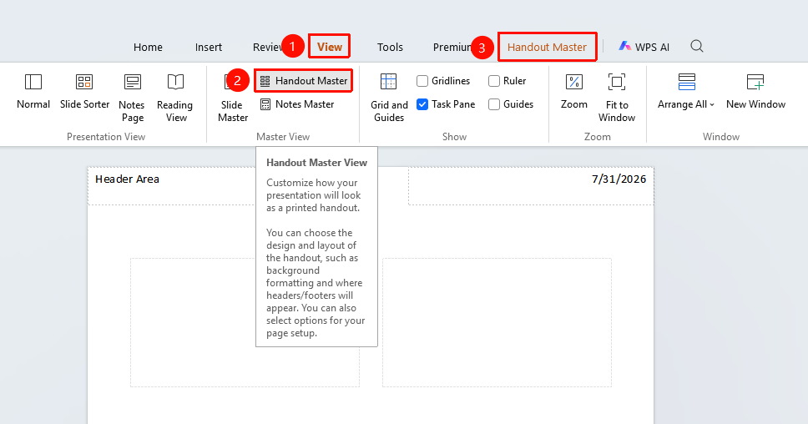Open Notes Page view
Image resolution: width=808 pixels, height=424 pixels.
tap(133, 98)
